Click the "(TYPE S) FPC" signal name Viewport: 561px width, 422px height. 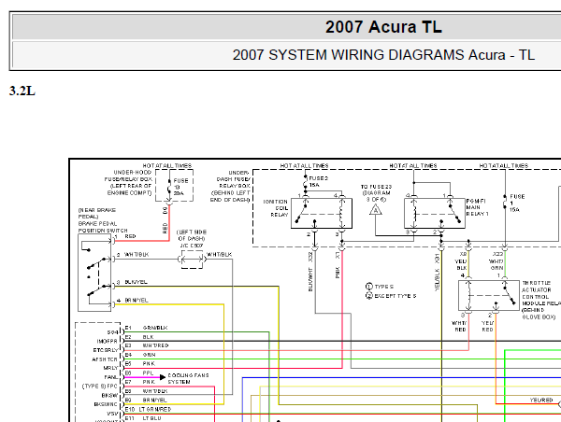click(x=100, y=387)
